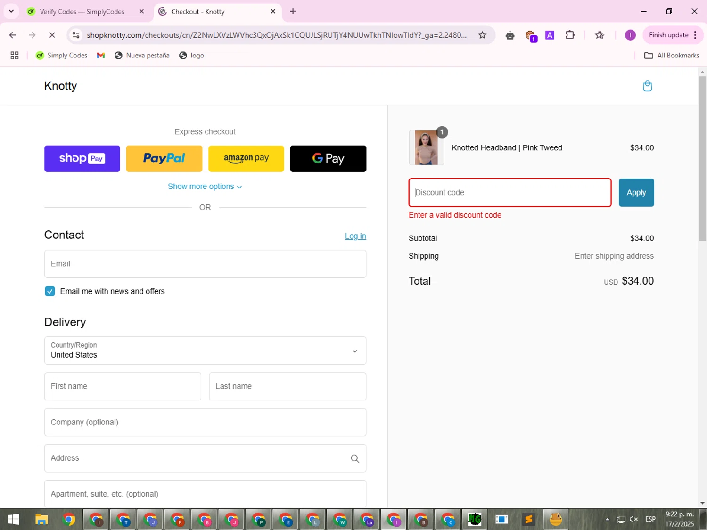Go to Knotty store home logo
This screenshot has height=530, width=707.
60,86
